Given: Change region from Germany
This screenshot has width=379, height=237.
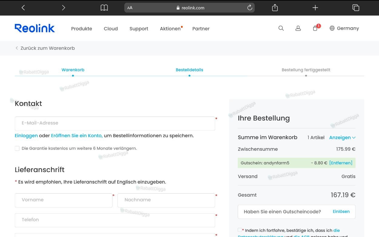Looking at the screenshot, I should (348, 28).
